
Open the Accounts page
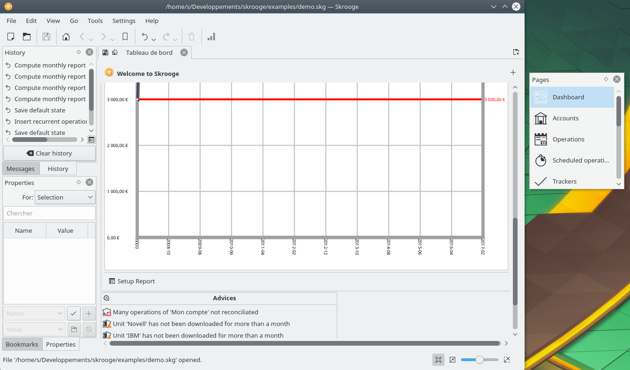tap(572, 118)
